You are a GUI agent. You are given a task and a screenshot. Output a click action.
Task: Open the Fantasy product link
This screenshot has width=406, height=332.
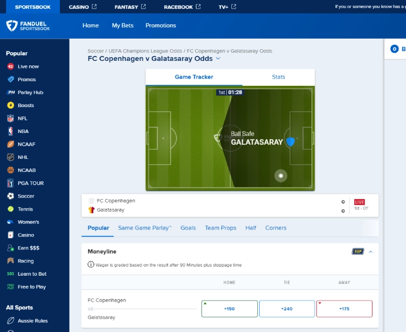click(130, 7)
